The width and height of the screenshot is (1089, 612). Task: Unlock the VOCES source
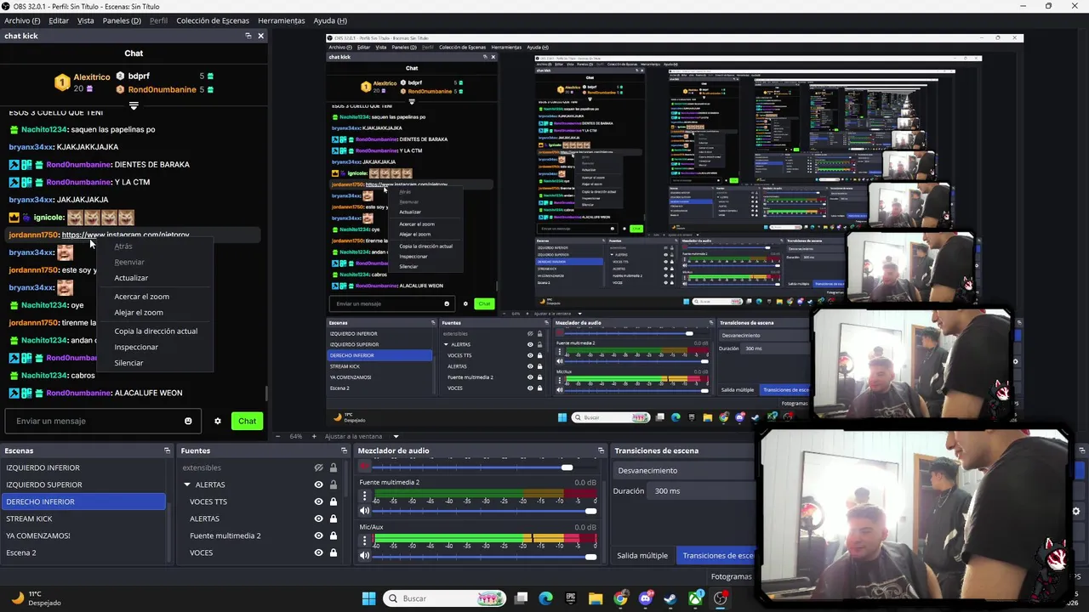[334, 552]
